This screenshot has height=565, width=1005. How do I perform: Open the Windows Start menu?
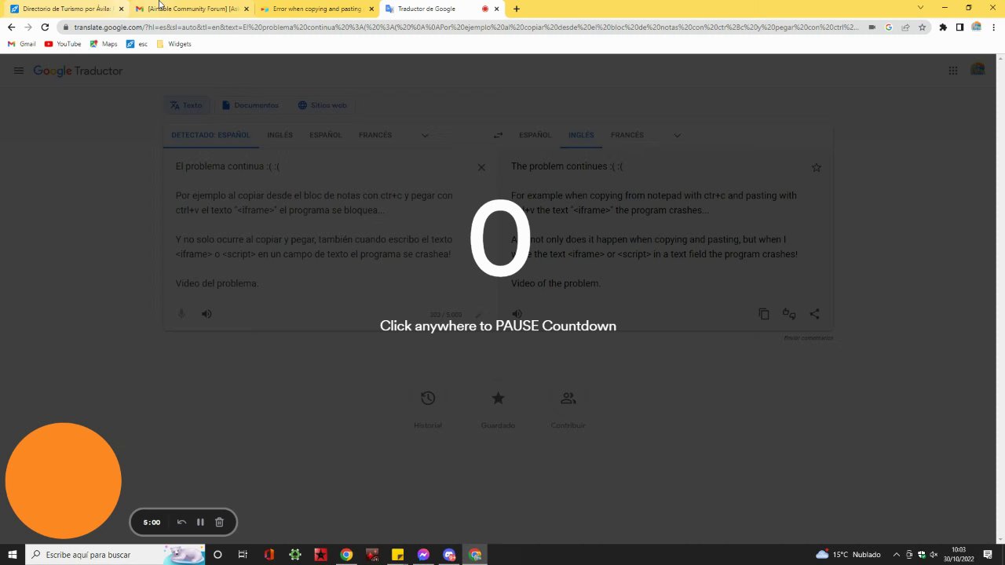pyautogui.click(x=13, y=555)
